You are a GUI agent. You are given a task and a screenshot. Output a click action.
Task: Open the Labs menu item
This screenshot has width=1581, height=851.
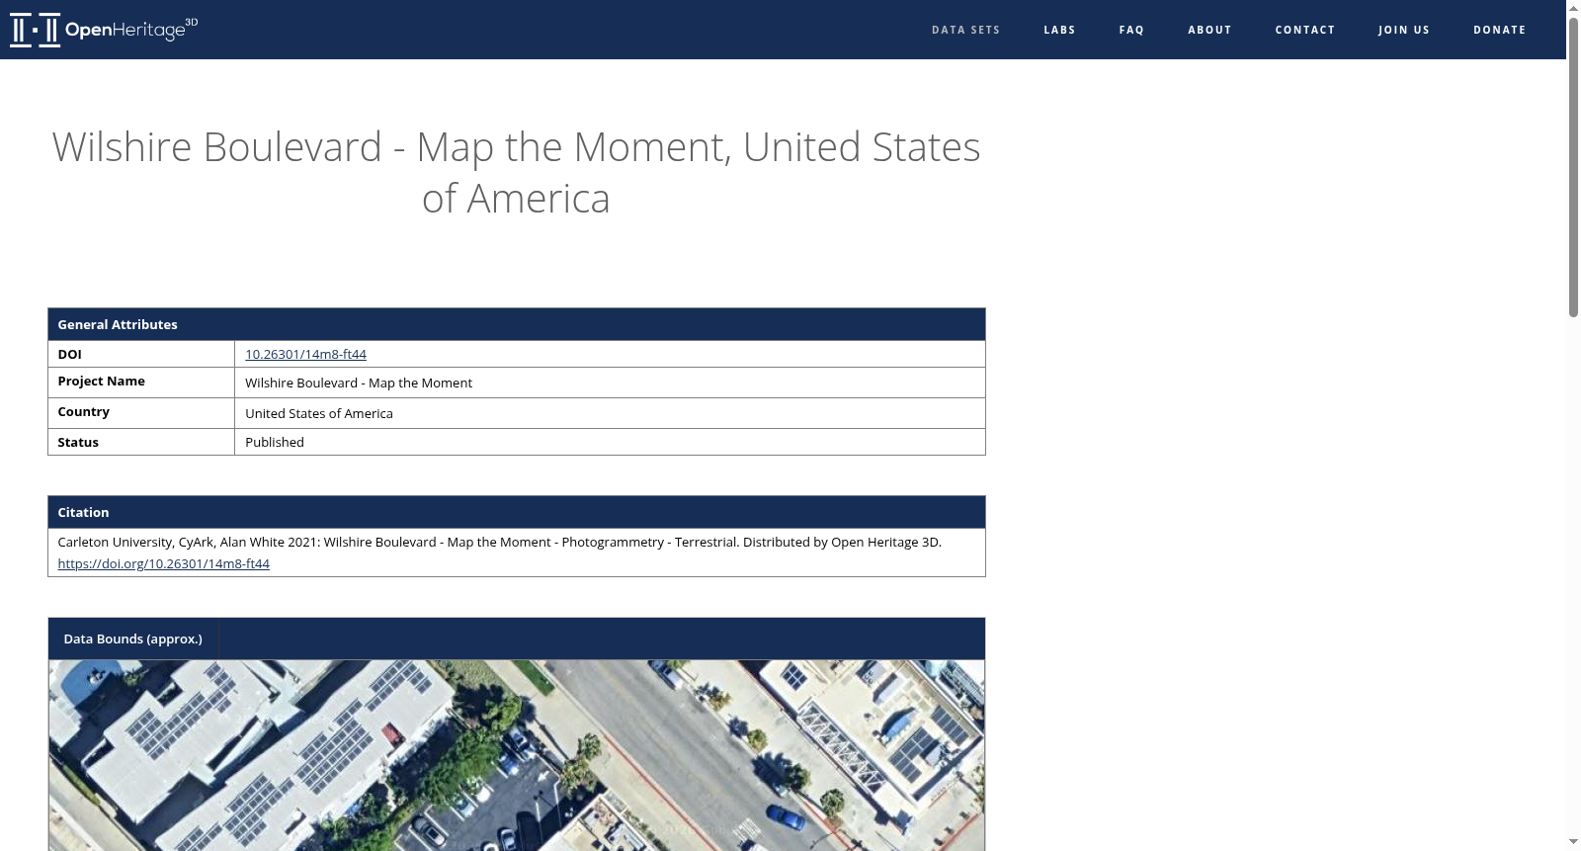1059,30
